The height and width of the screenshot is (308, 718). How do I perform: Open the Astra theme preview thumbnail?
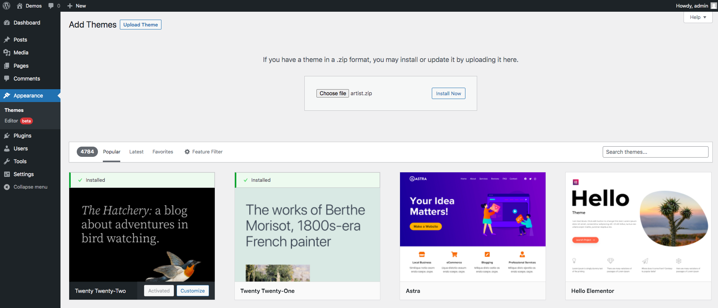click(x=473, y=227)
